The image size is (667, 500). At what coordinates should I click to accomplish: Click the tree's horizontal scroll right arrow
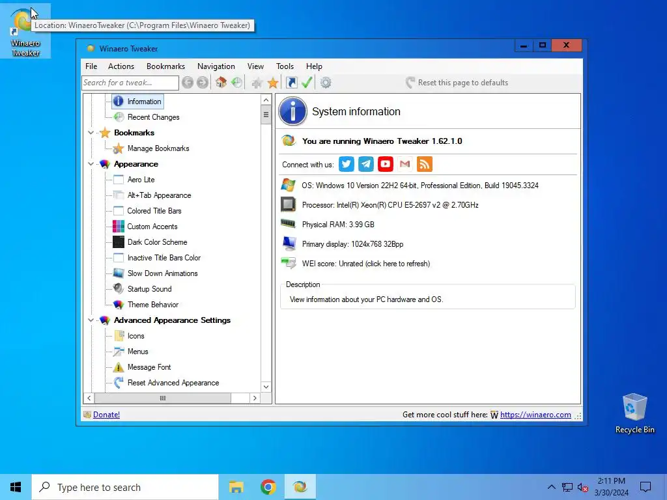point(255,398)
